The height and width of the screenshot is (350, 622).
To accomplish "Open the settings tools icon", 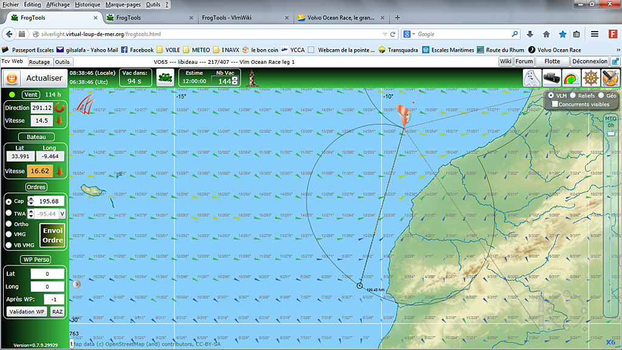I will (x=610, y=78).
